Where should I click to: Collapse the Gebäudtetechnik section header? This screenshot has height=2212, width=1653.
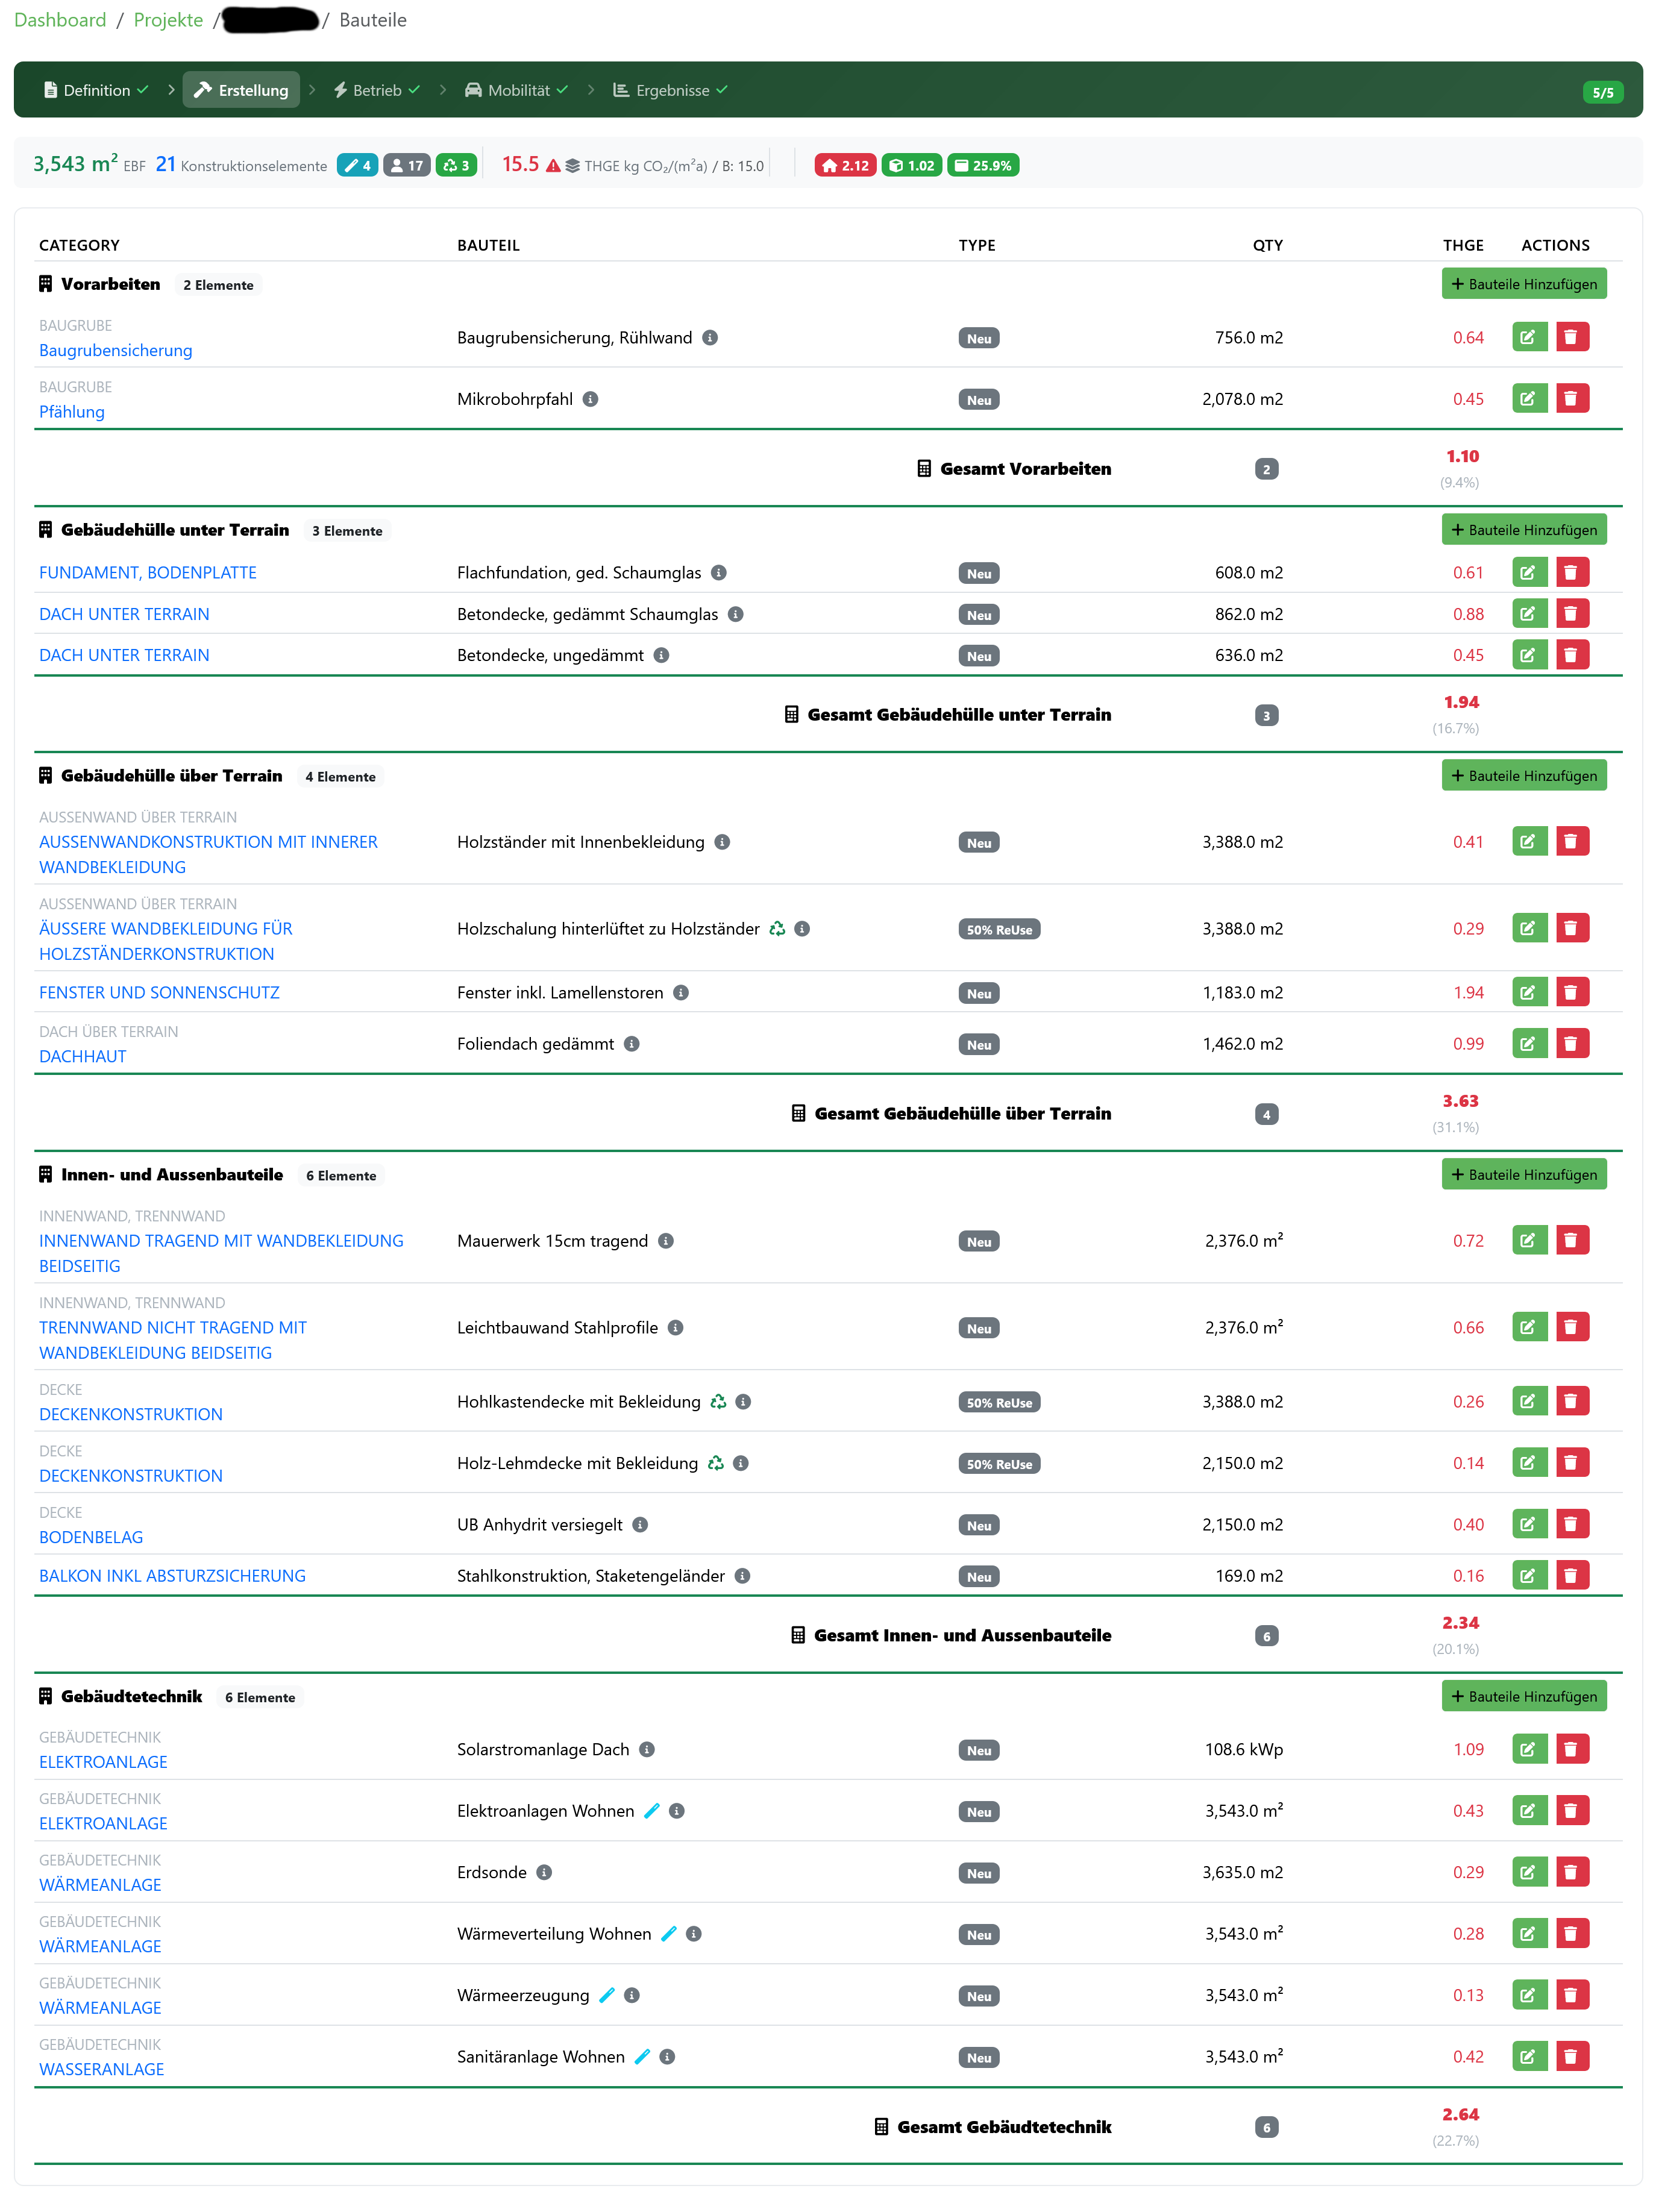131,1696
